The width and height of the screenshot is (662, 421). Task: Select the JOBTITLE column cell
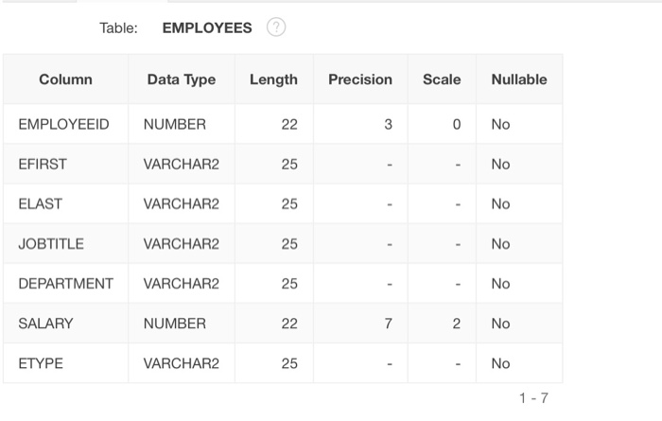51,243
